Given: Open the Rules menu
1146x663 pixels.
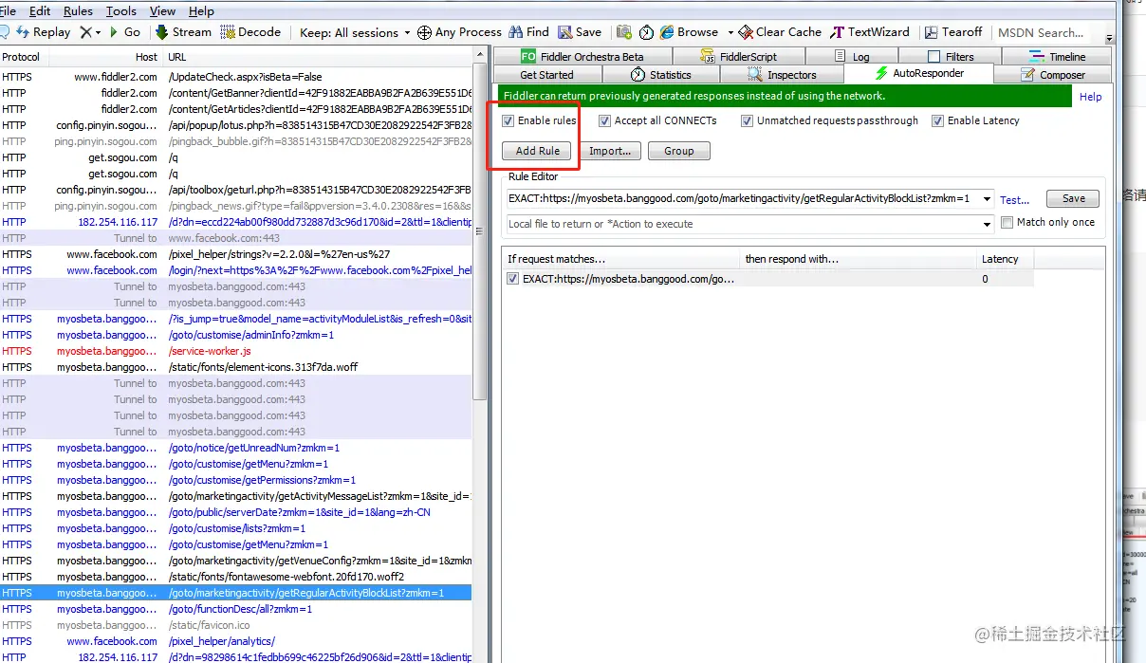Looking at the screenshot, I should [78, 11].
